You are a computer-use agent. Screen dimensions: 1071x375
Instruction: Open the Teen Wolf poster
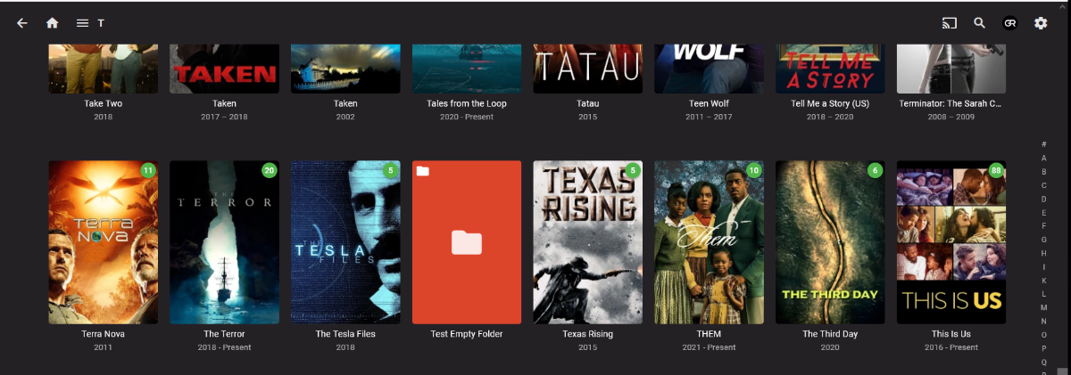point(709,69)
